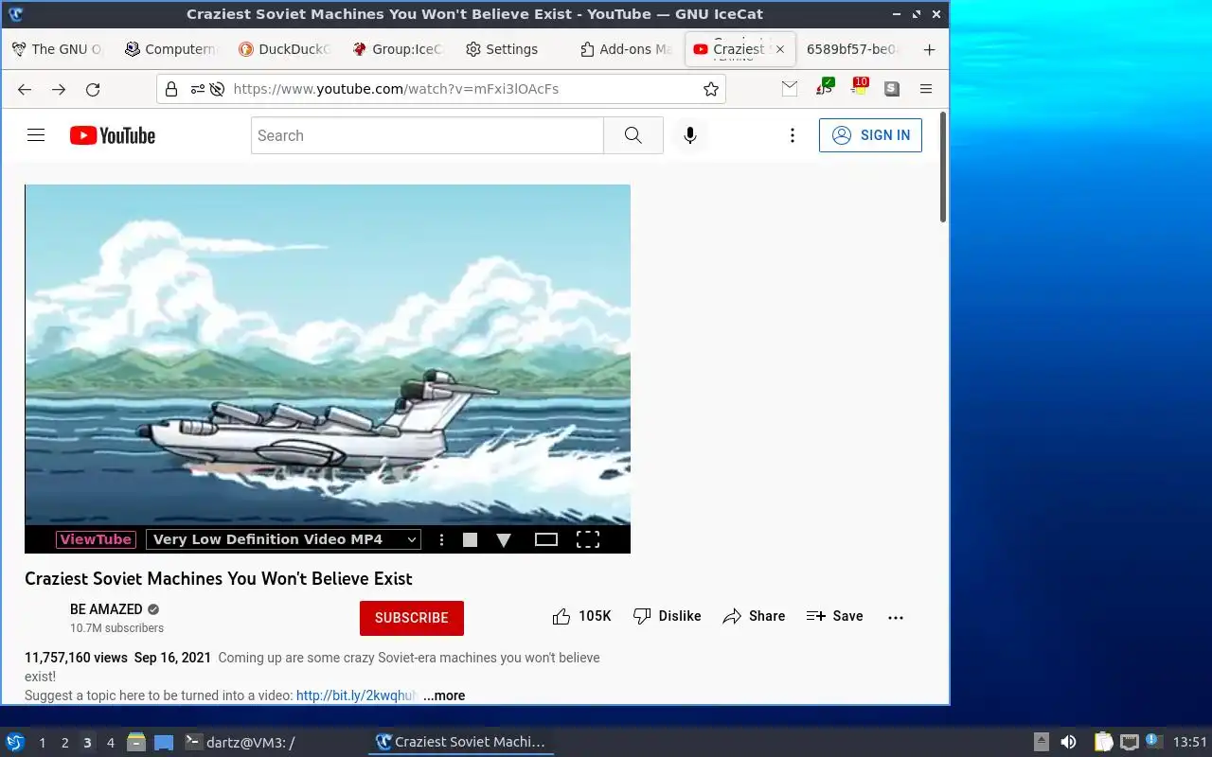Subscribe to BE AMAZED channel
1212x757 pixels.
412,618
